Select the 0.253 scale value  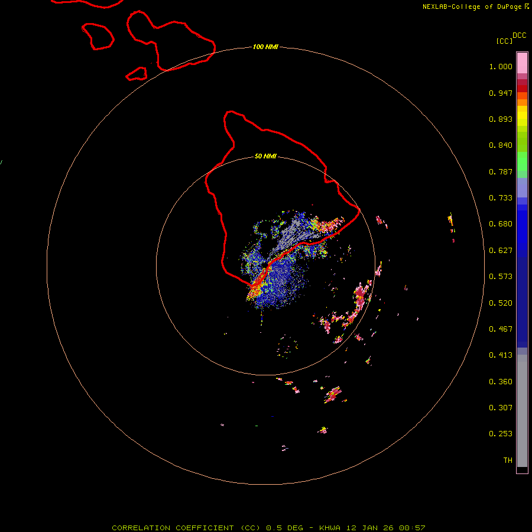point(501,434)
